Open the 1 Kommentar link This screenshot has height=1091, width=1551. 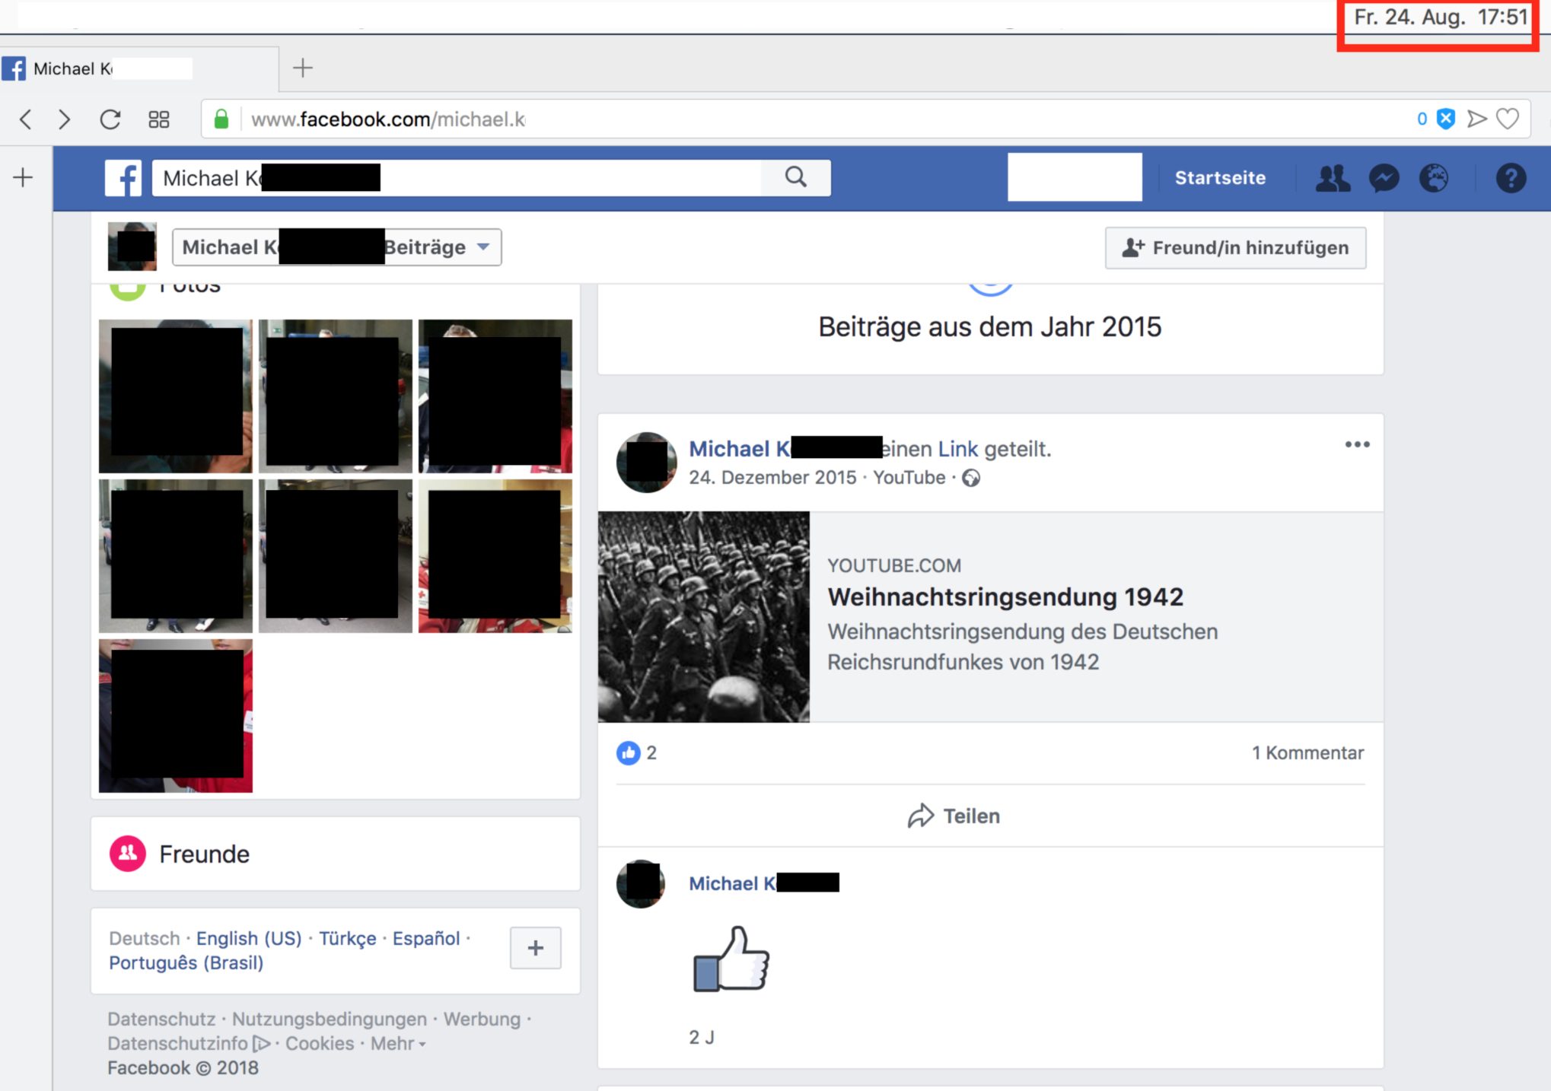(1307, 753)
